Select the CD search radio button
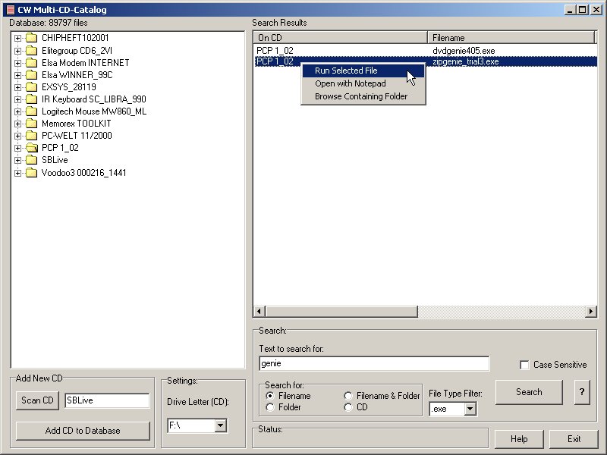Viewport: 607px width, 455px height. (348, 407)
